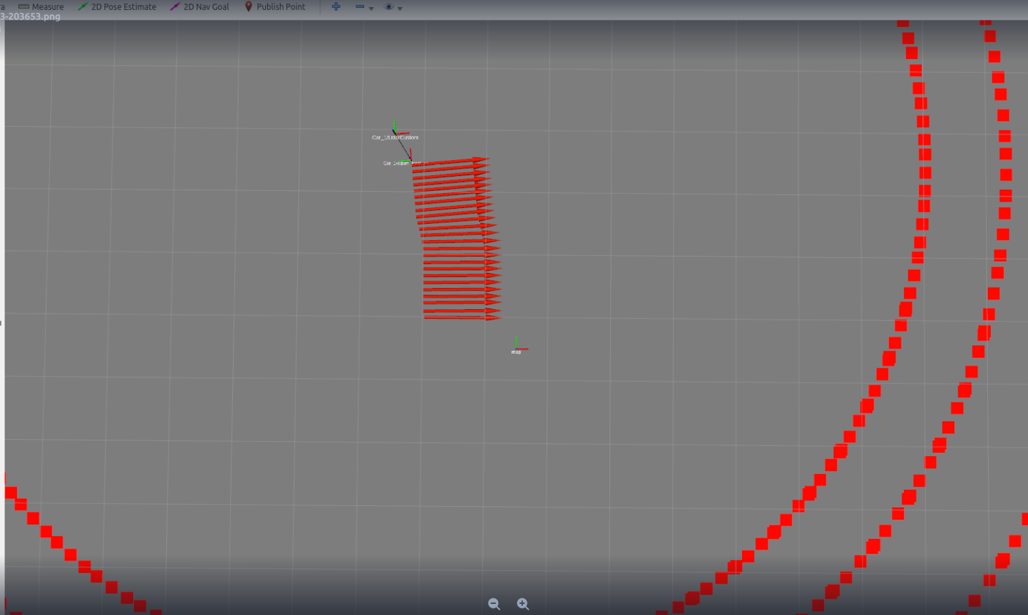Click the partially visible tool at top left
This screenshot has height=615, width=1028.
(x=3, y=7)
